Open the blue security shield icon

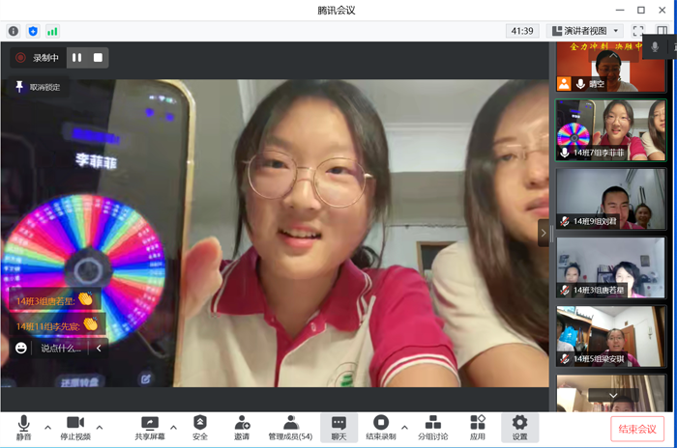click(x=33, y=31)
